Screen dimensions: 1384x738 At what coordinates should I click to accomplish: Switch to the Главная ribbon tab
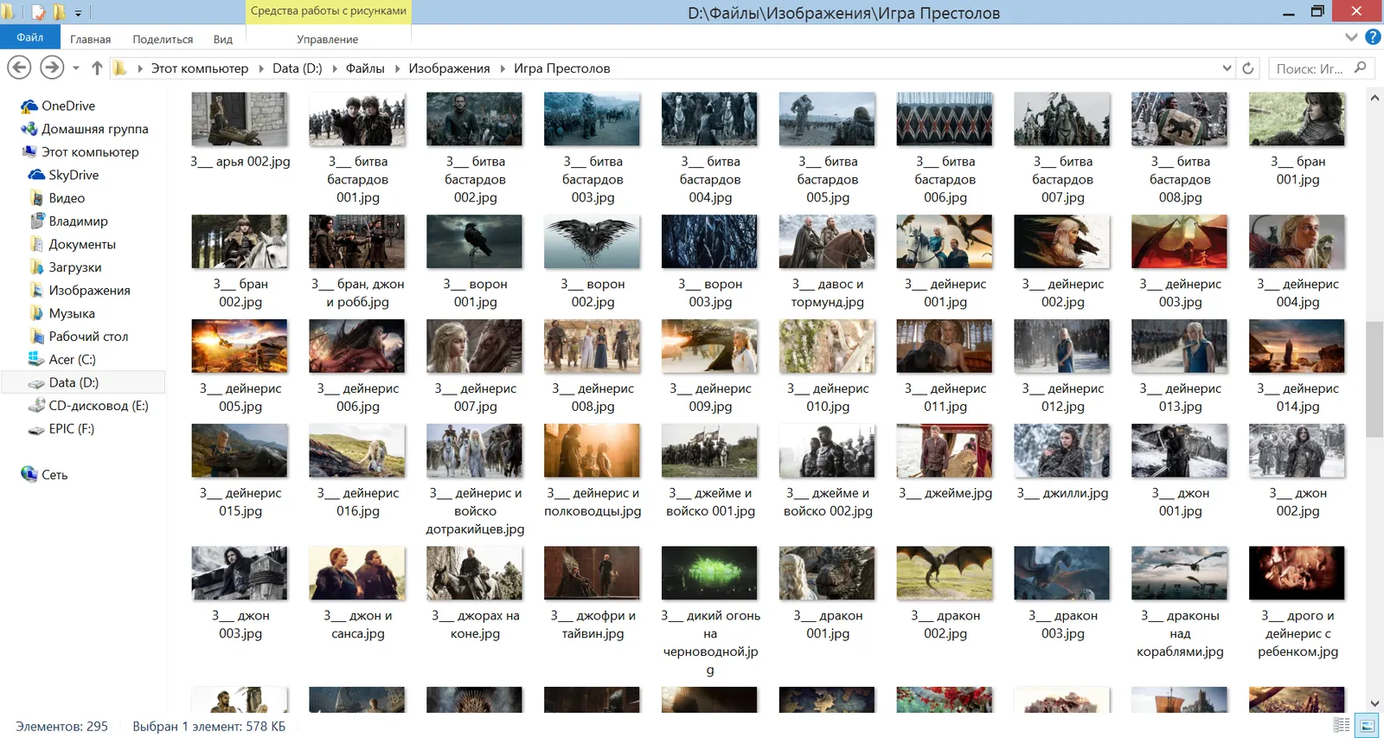tap(90, 39)
